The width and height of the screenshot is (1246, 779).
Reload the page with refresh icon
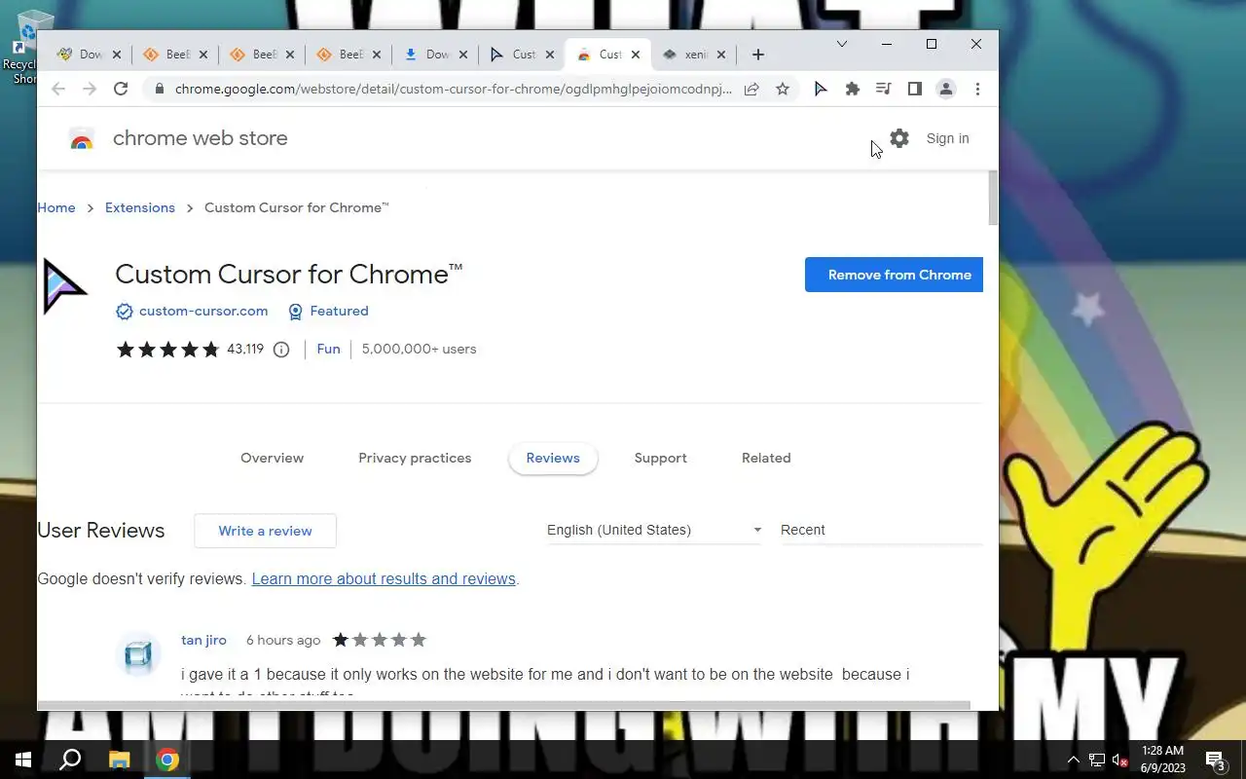(121, 89)
